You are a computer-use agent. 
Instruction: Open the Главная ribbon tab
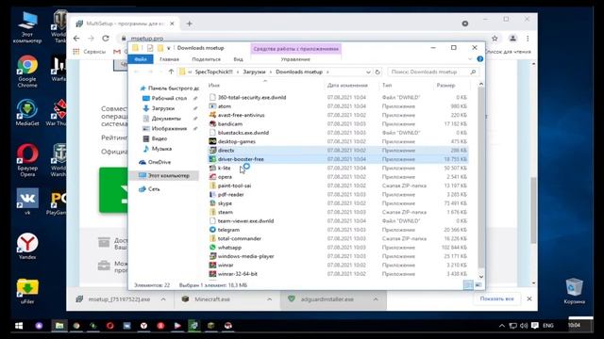pyautogui.click(x=169, y=59)
